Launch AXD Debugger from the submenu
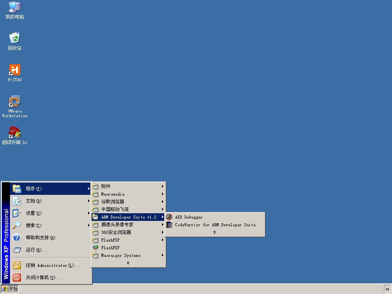The image size is (392, 294). [x=215, y=217]
